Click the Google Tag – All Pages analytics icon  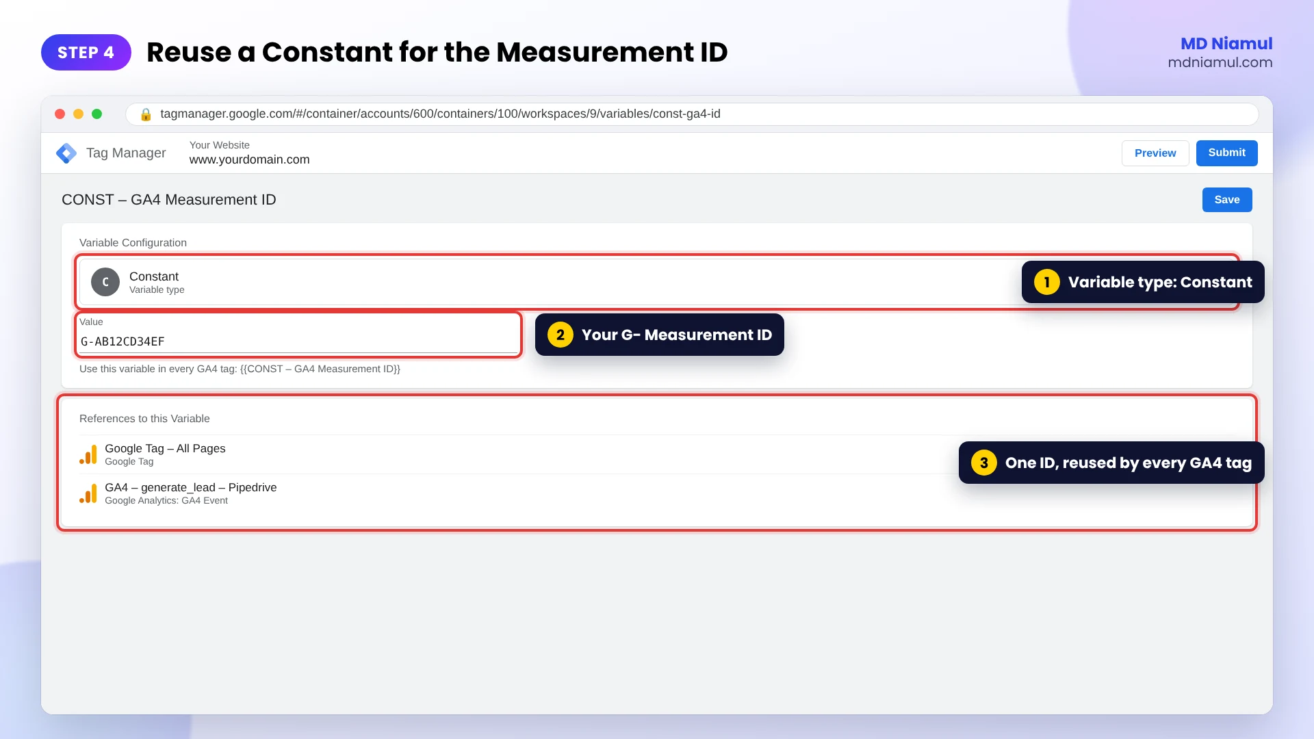(x=88, y=454)
